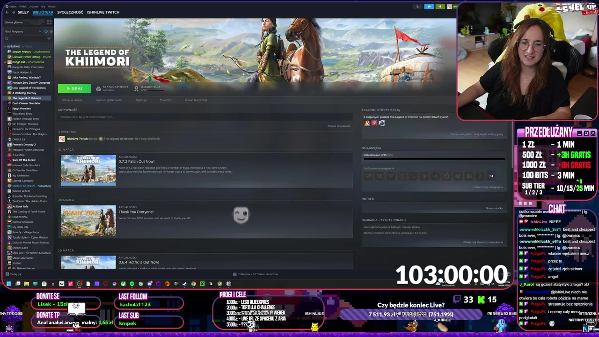Click the cloud status icon
The image size is (599, 337).
(98, 88)
